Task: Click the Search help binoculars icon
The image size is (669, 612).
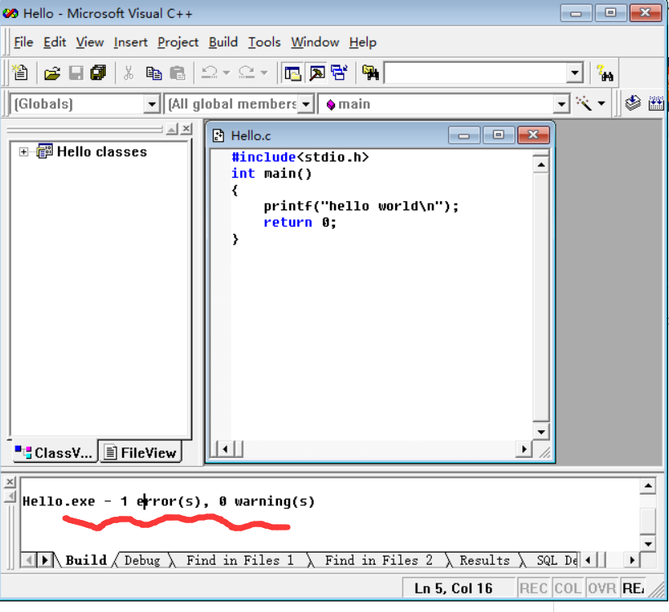Action: click(605, 73)
